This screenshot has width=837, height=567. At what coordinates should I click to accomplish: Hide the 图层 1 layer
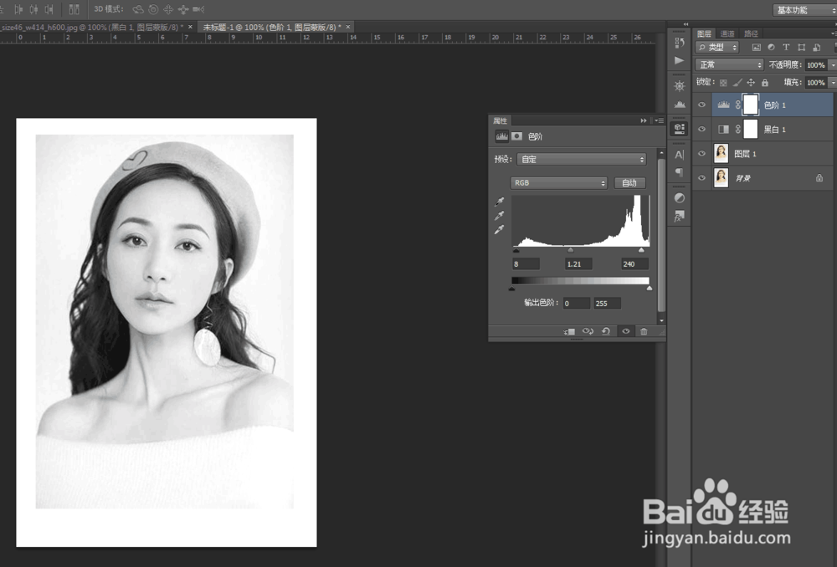pos(702,154)
